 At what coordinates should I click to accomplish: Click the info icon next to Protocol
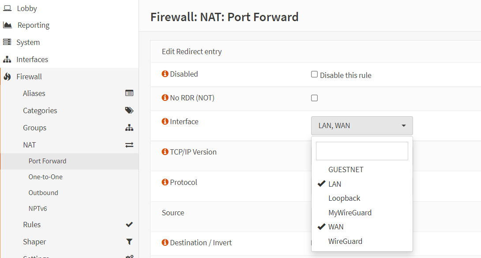pos(165,182)
